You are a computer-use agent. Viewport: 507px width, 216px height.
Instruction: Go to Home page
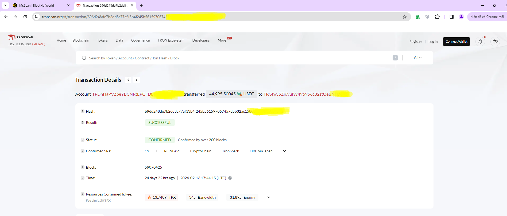coord(61,40)
